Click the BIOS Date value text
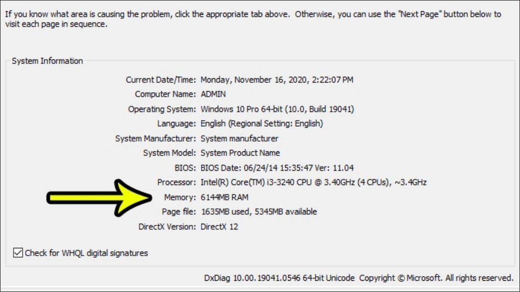 tap(277, 168)
